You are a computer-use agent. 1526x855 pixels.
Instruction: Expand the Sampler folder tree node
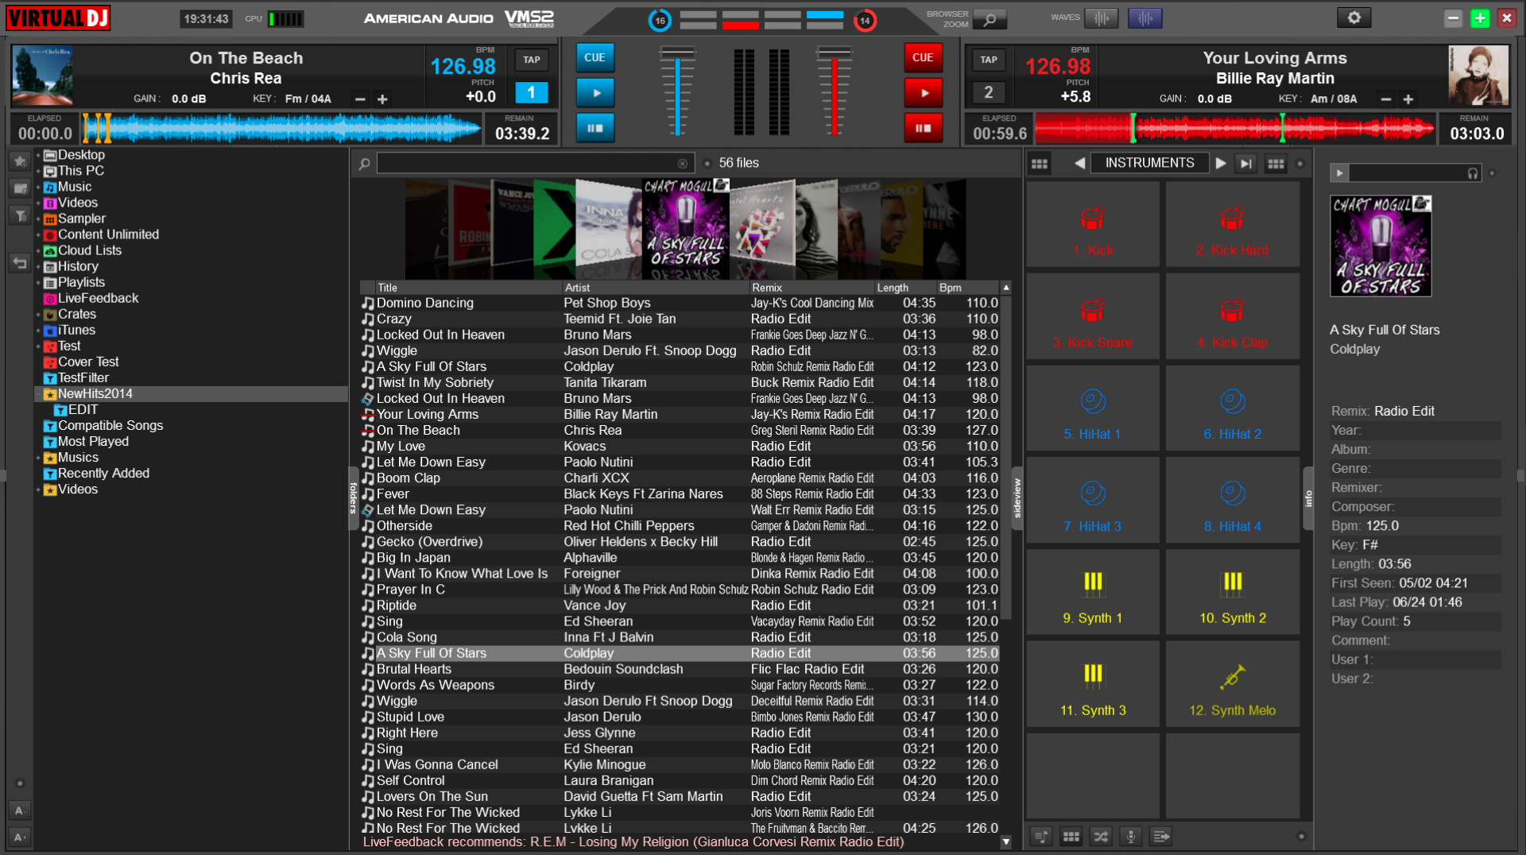coord(37,219)
